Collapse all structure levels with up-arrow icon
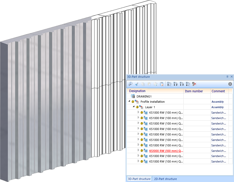 click(169, 84)
